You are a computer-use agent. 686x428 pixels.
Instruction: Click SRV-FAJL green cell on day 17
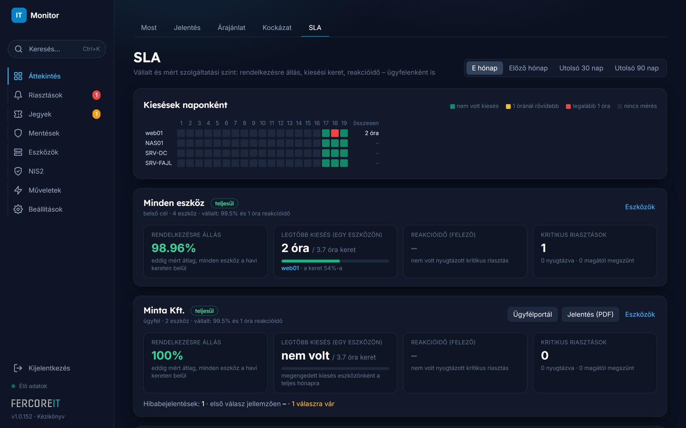326,163
